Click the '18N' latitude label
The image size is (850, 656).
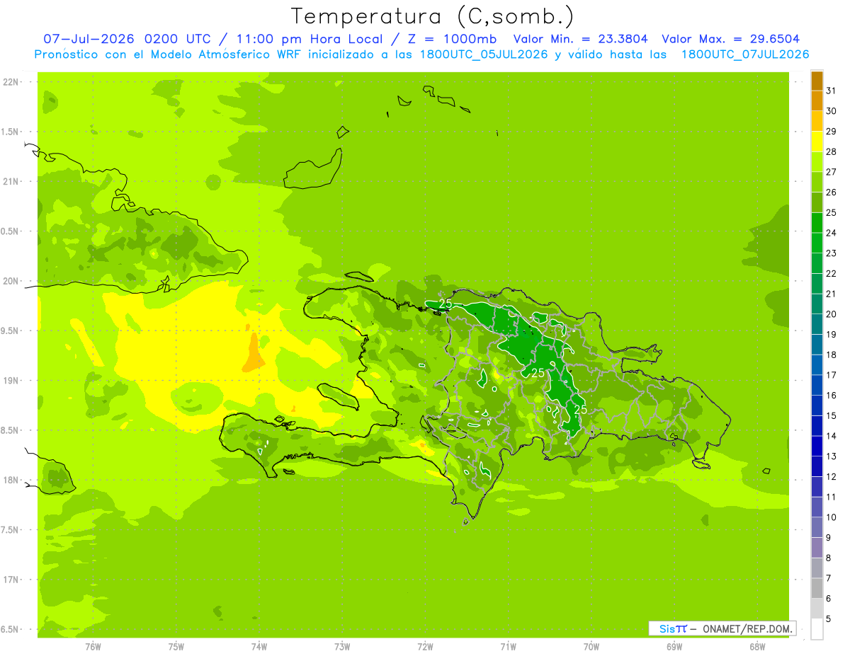point(11,480)
